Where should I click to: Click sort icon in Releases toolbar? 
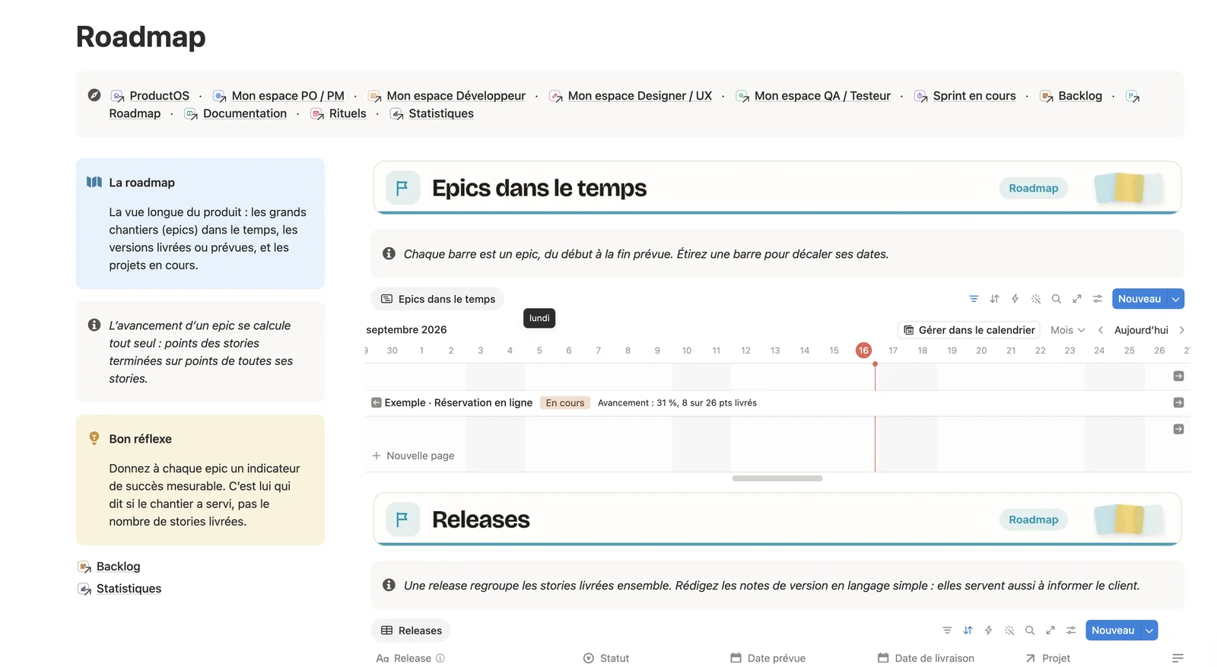(968, 630)
